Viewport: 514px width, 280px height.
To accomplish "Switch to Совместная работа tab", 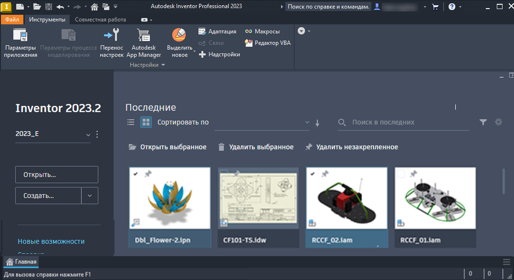I will (100, 20).
